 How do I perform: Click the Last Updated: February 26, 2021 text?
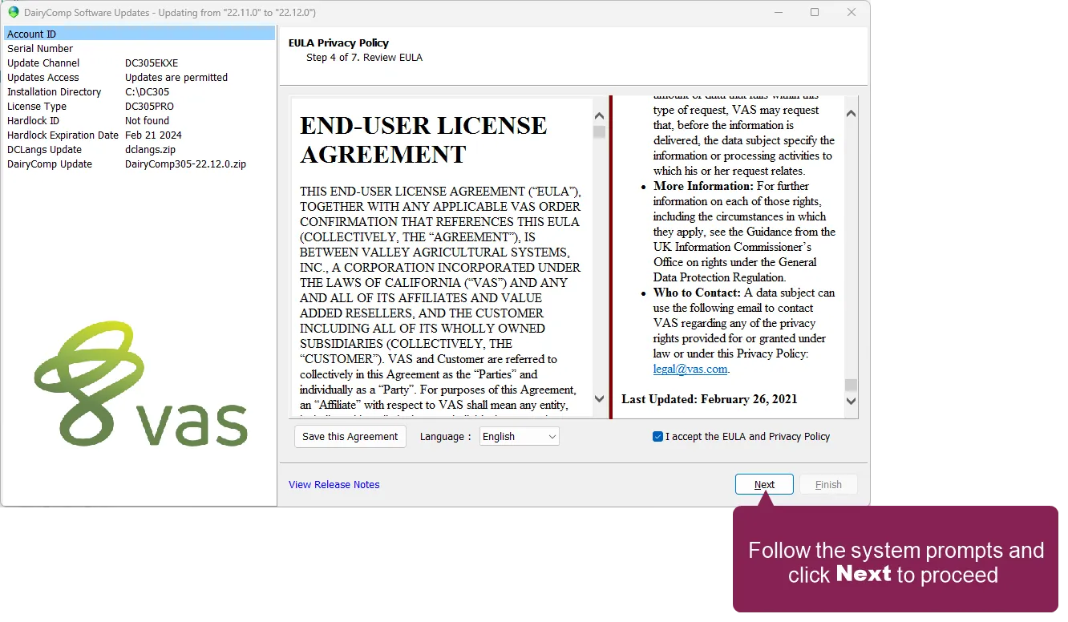pos(710,399)
